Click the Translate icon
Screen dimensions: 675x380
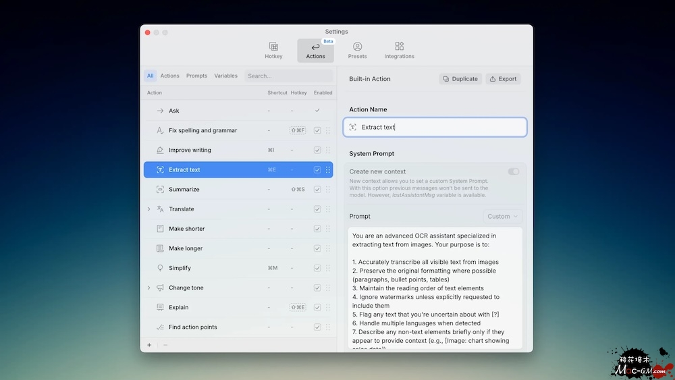(160, 209)
